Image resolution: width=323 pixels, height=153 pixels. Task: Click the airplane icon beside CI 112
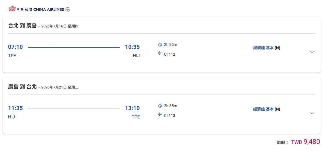(x=160, y=54)
